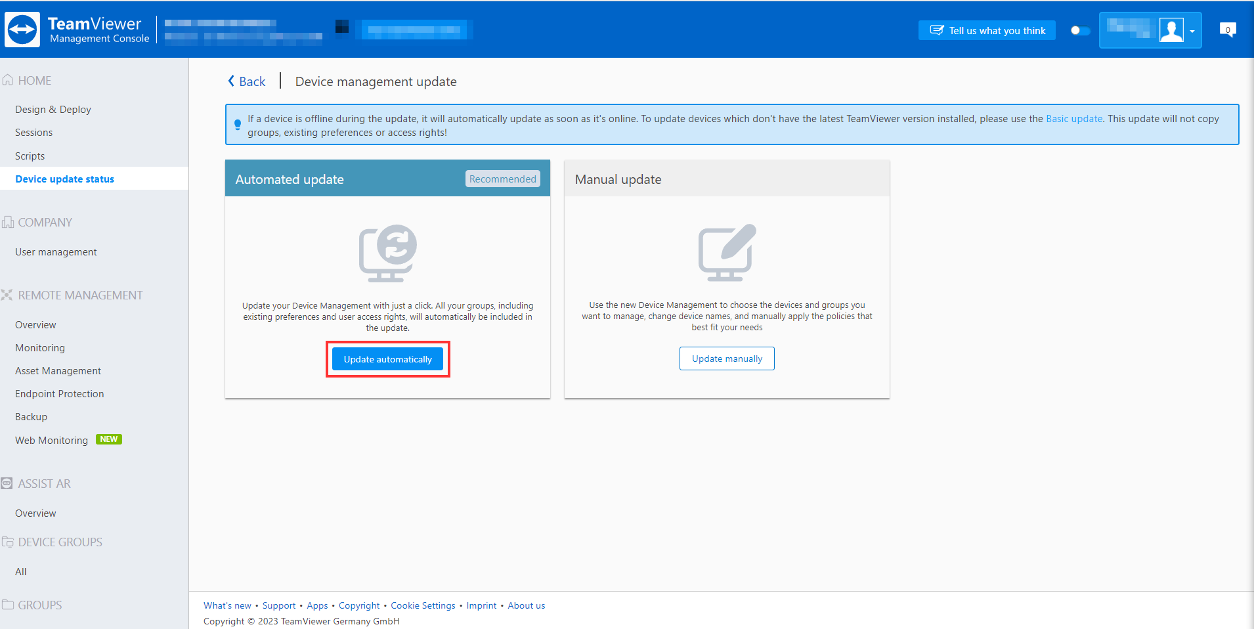Open Cookie Settings in the footer
The image size is (1254, 629).
click(x=422, y=605)
